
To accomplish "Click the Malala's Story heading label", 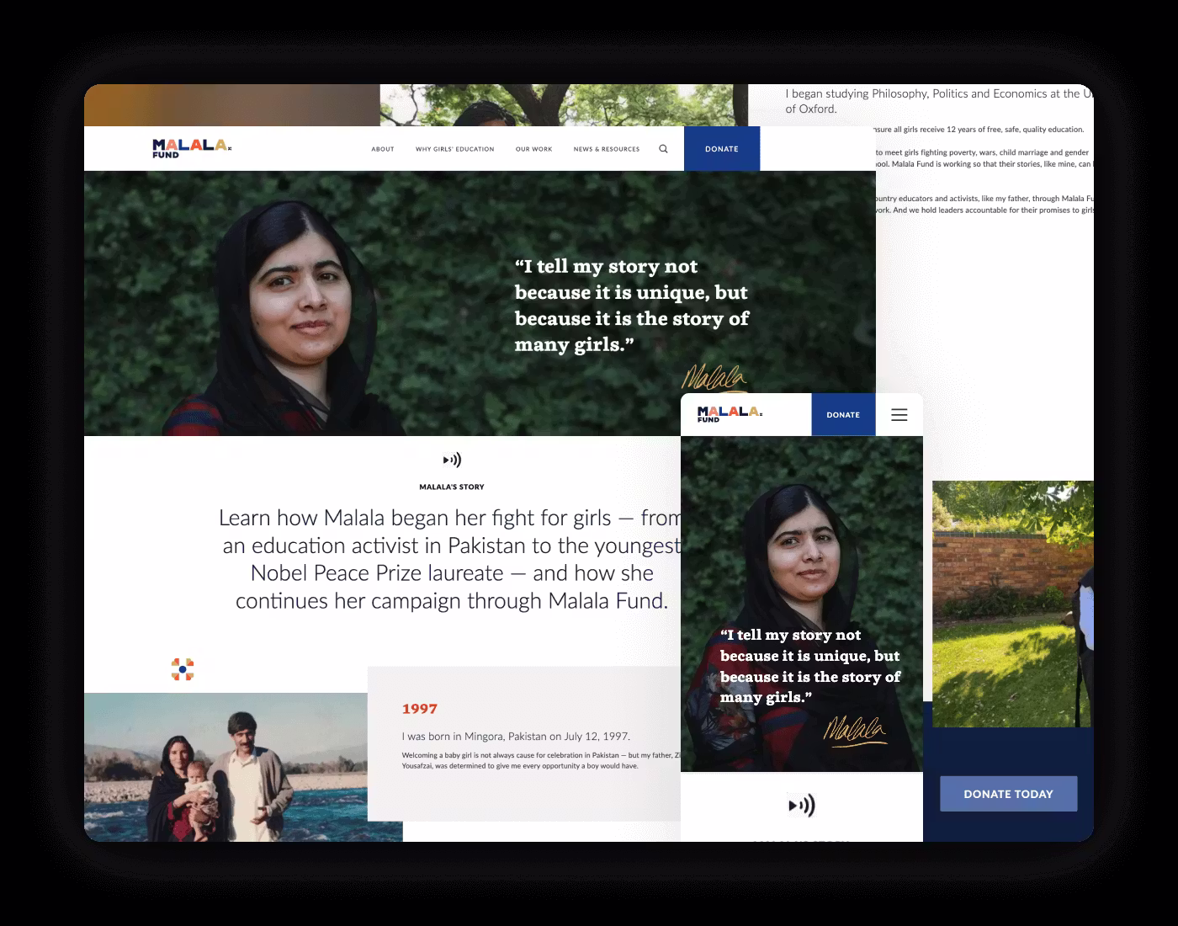I will pos(452,487).
